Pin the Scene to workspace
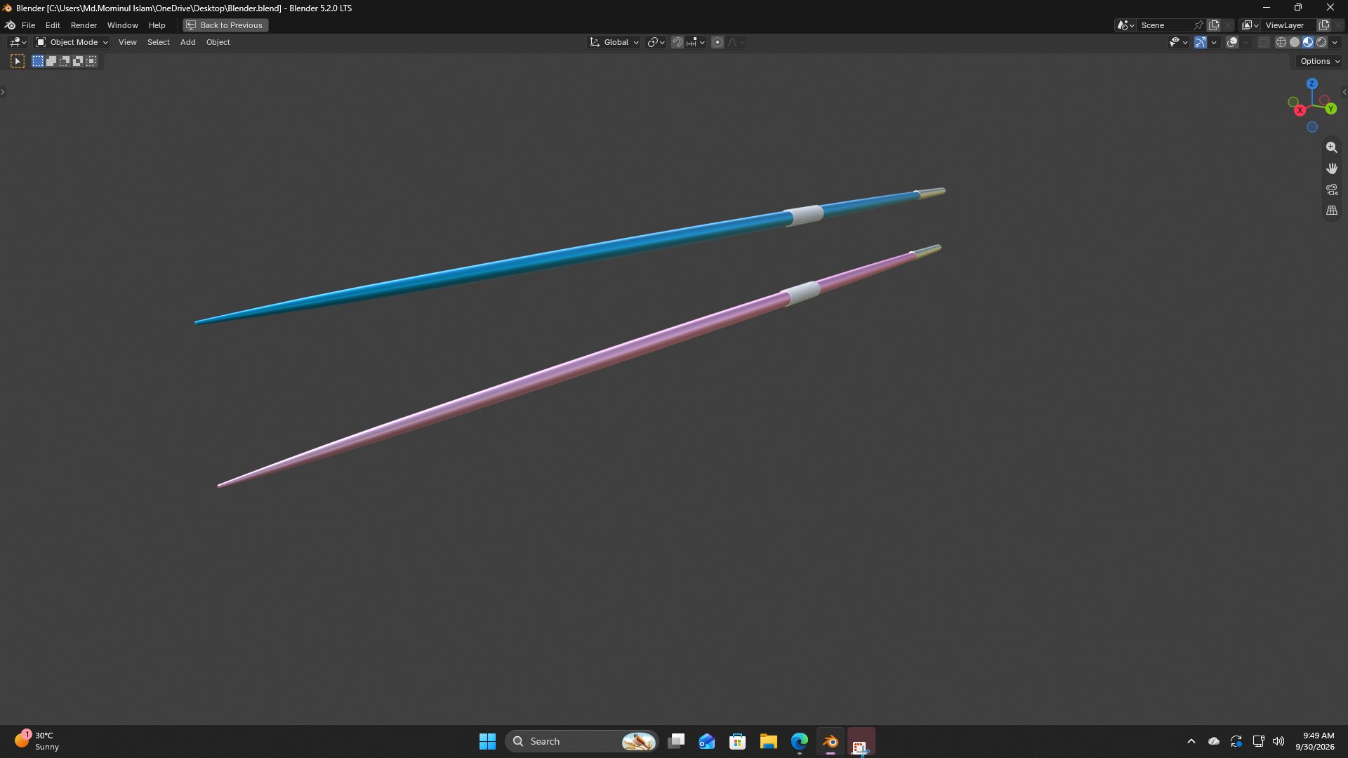Screen dimensions: 1348x758 (x=1198, y=25)
